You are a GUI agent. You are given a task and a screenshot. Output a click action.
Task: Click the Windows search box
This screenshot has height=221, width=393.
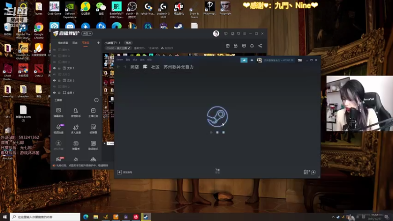pos(45,217)
